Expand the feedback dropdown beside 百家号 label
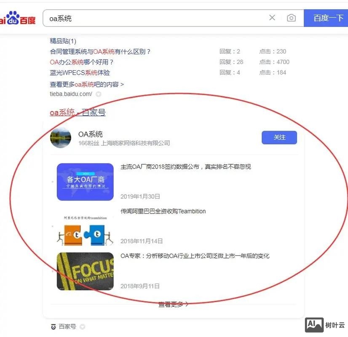Viewport: 348px width, 337px height. [x=82, y=326]
